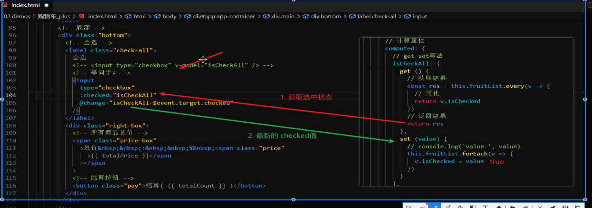Select the text tool in screenshot toolbar
Viewport: 592px width, 208px height.
coord(485,206)
